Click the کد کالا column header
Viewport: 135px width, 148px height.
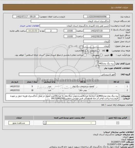pos(116,82)
